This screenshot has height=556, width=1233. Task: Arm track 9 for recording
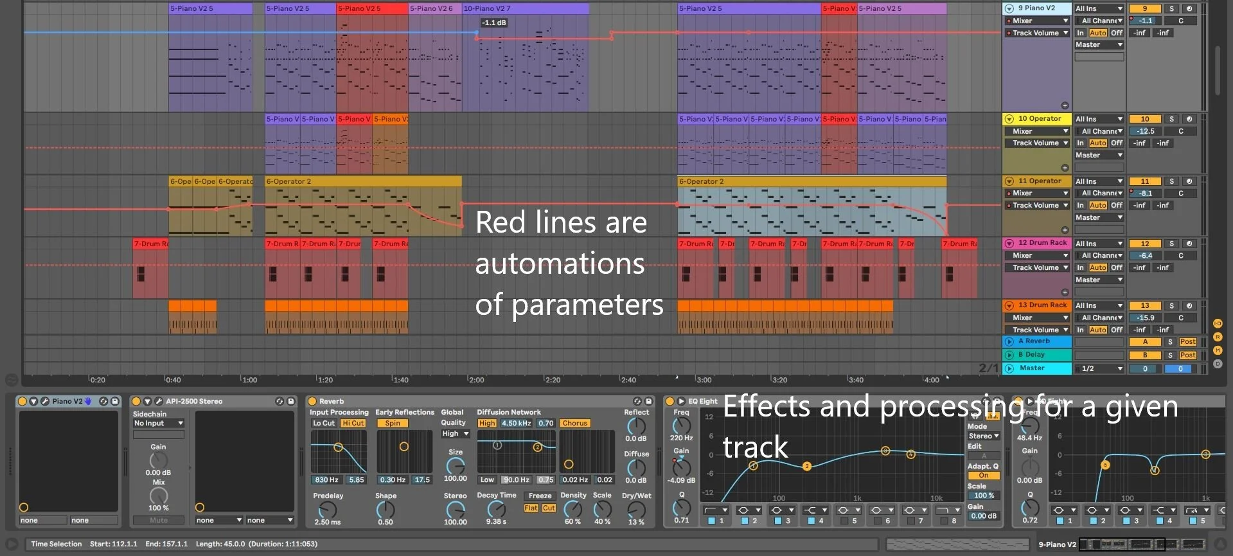click(x=1189, y=8)
